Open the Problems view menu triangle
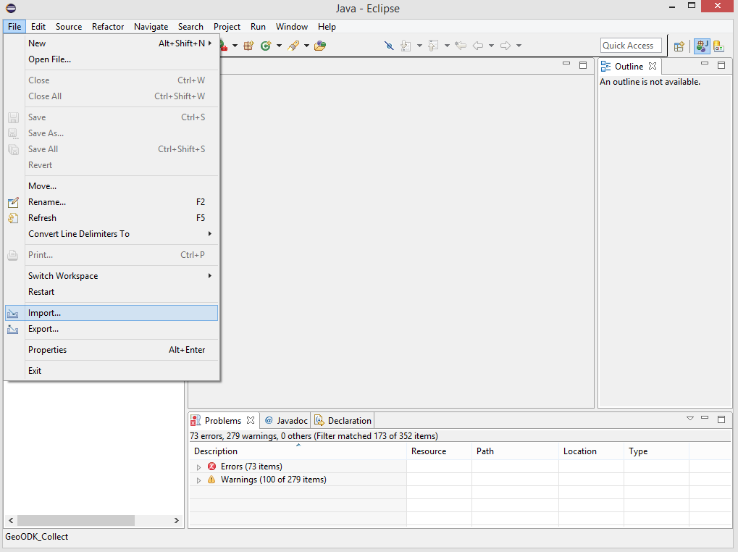Viewport: 738px width, 552px height. [690, 419]
